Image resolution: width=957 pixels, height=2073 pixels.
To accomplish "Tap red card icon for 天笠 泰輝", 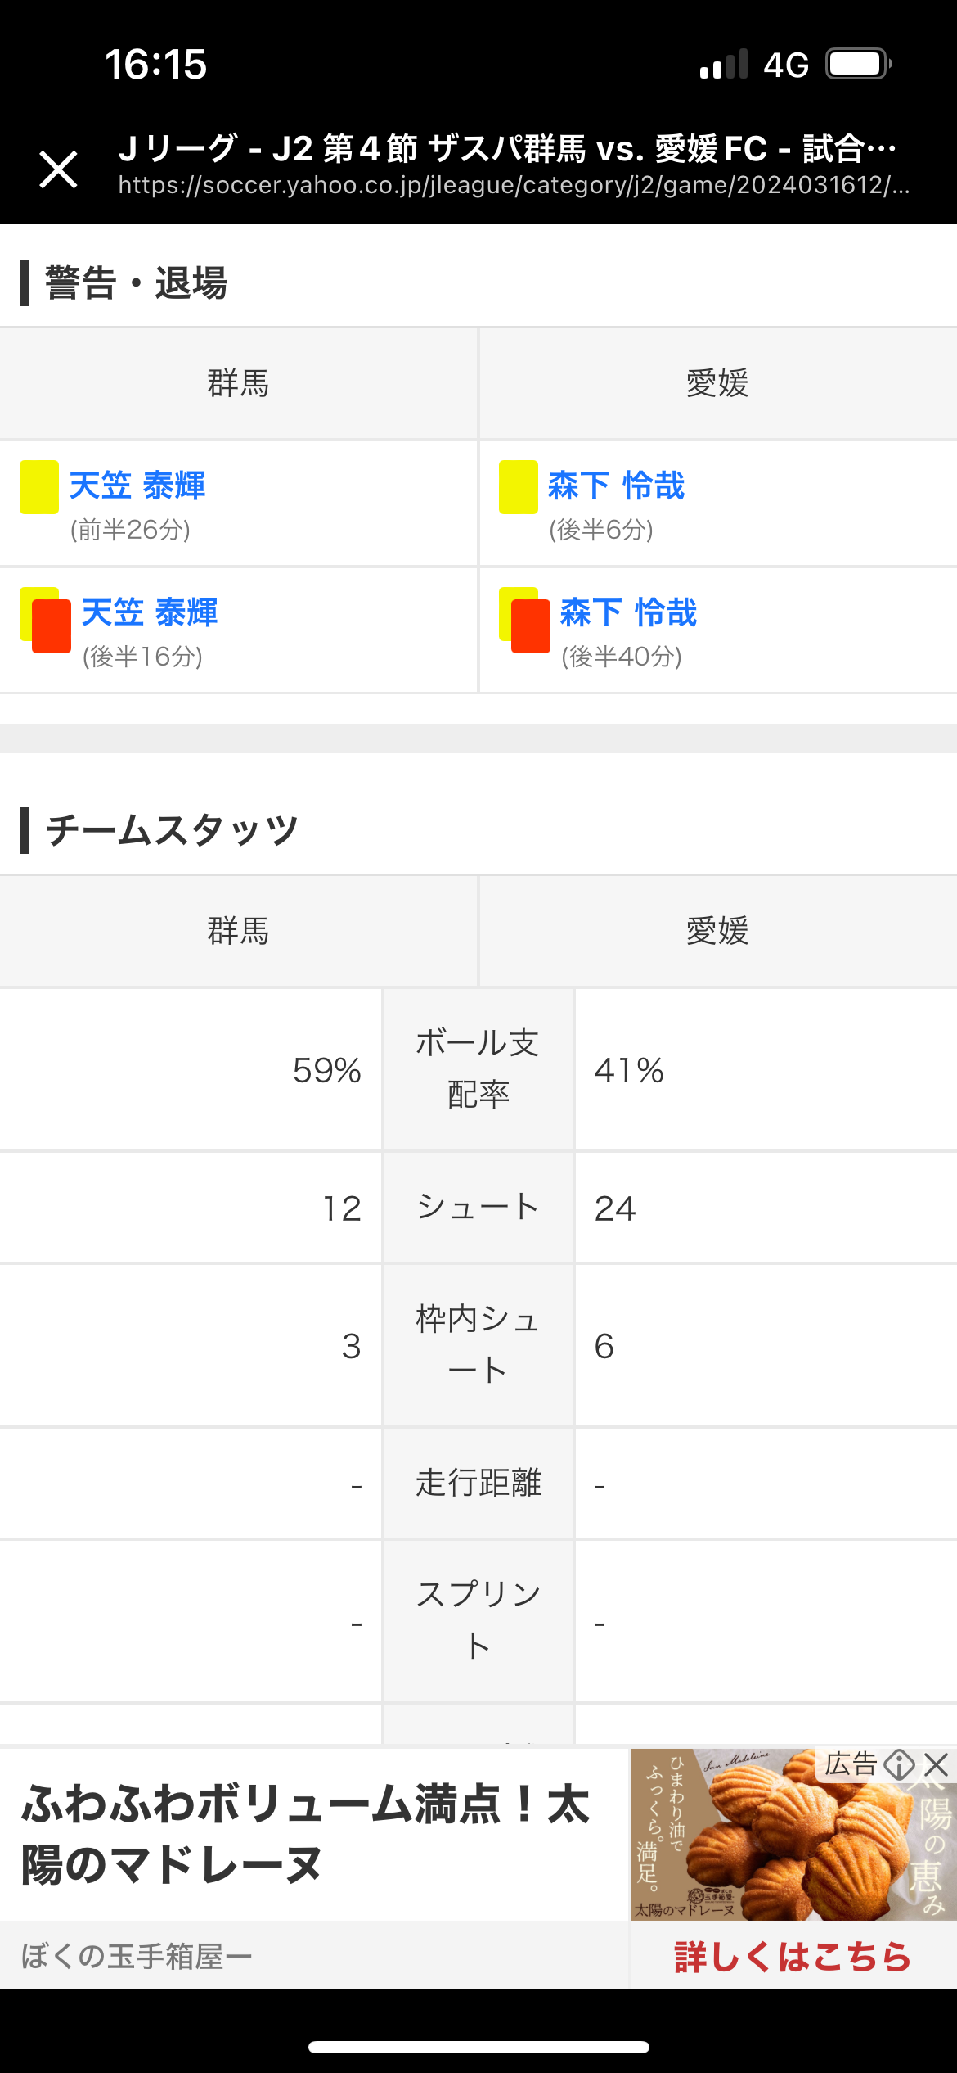I will click(51, 626).
